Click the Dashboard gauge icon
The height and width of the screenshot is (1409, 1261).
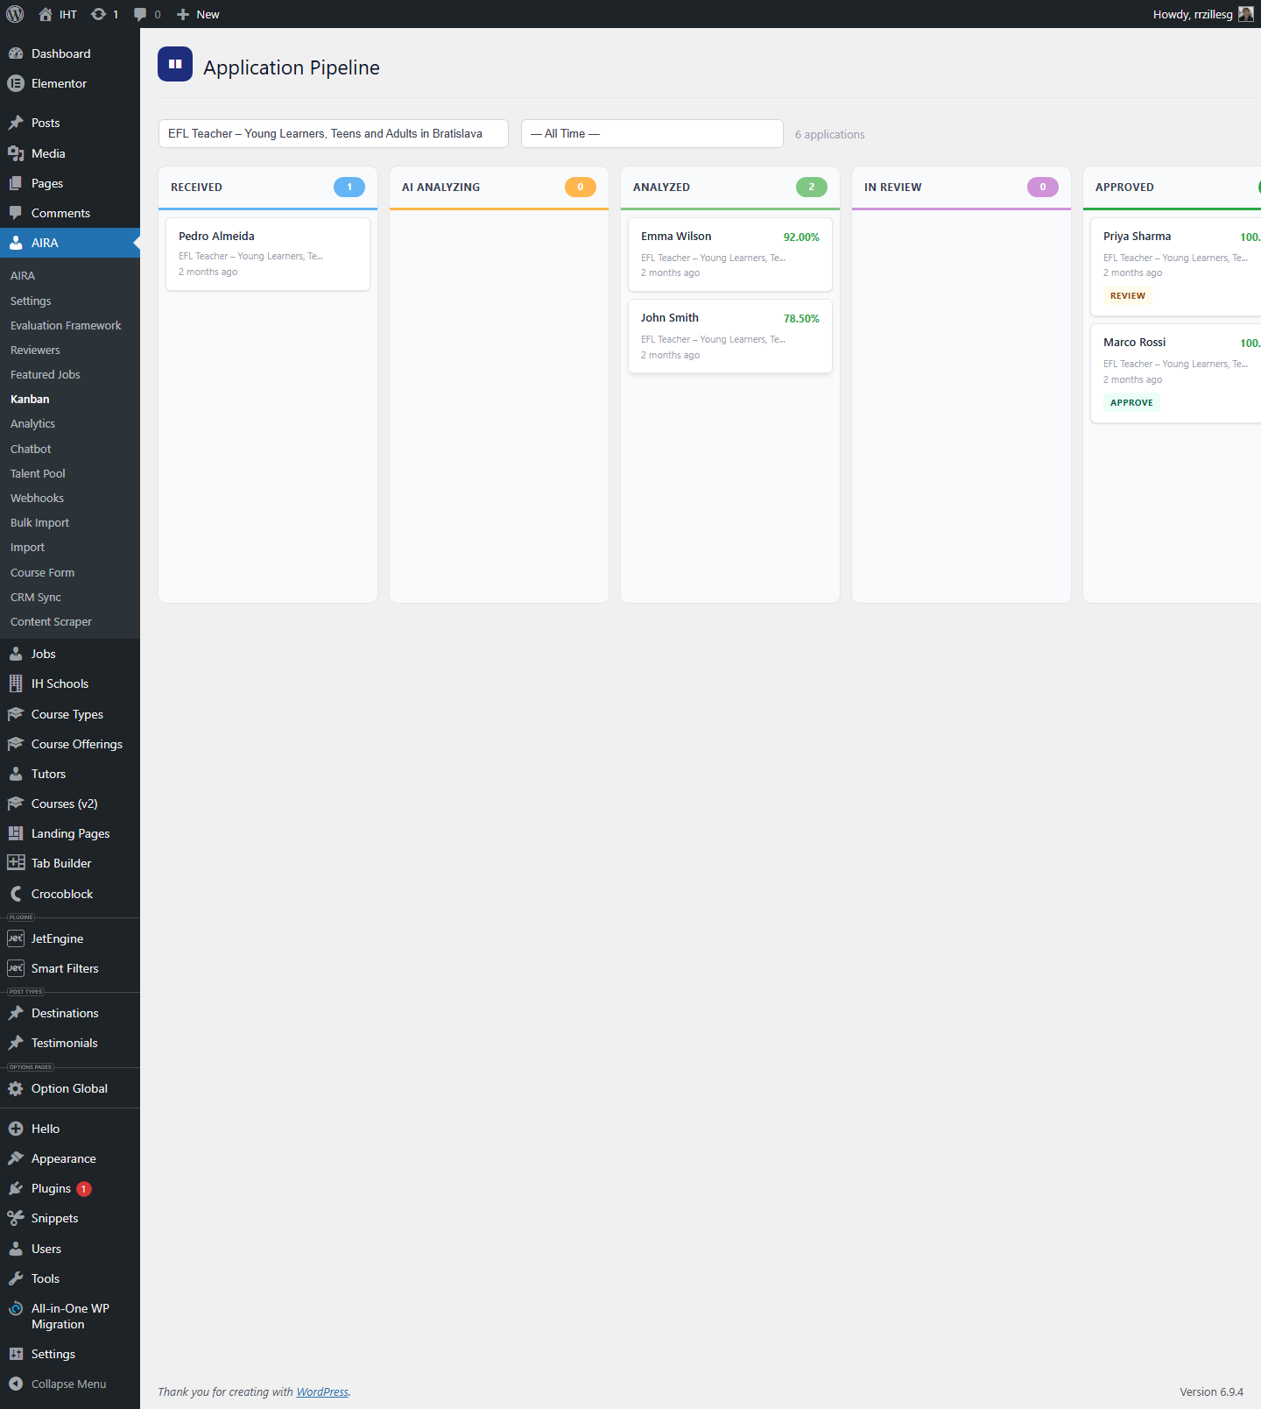point(16,53)
